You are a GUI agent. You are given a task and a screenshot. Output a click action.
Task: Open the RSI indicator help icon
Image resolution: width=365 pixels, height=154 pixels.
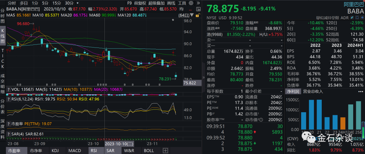click(x=8, y=99)
